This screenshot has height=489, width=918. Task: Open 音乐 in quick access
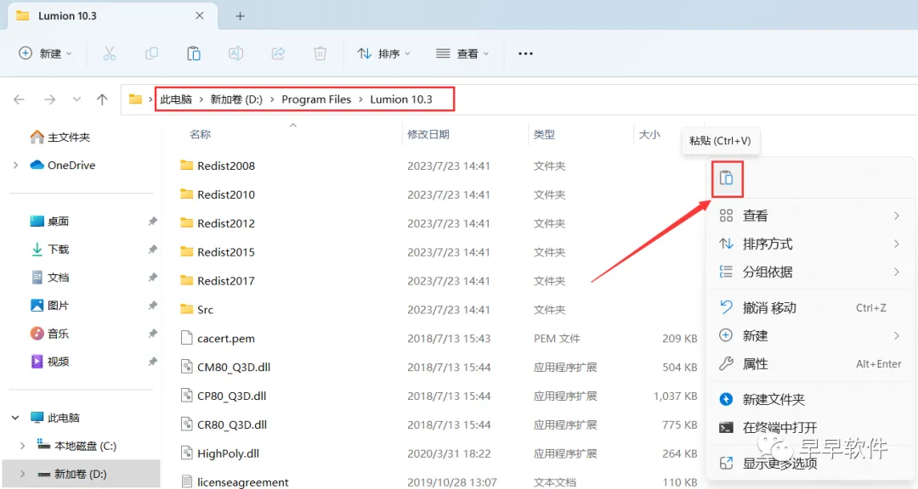(49, 334)
